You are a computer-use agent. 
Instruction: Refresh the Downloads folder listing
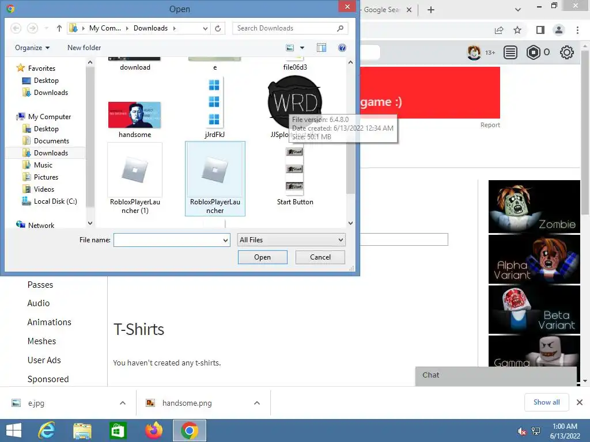(218, 28)
